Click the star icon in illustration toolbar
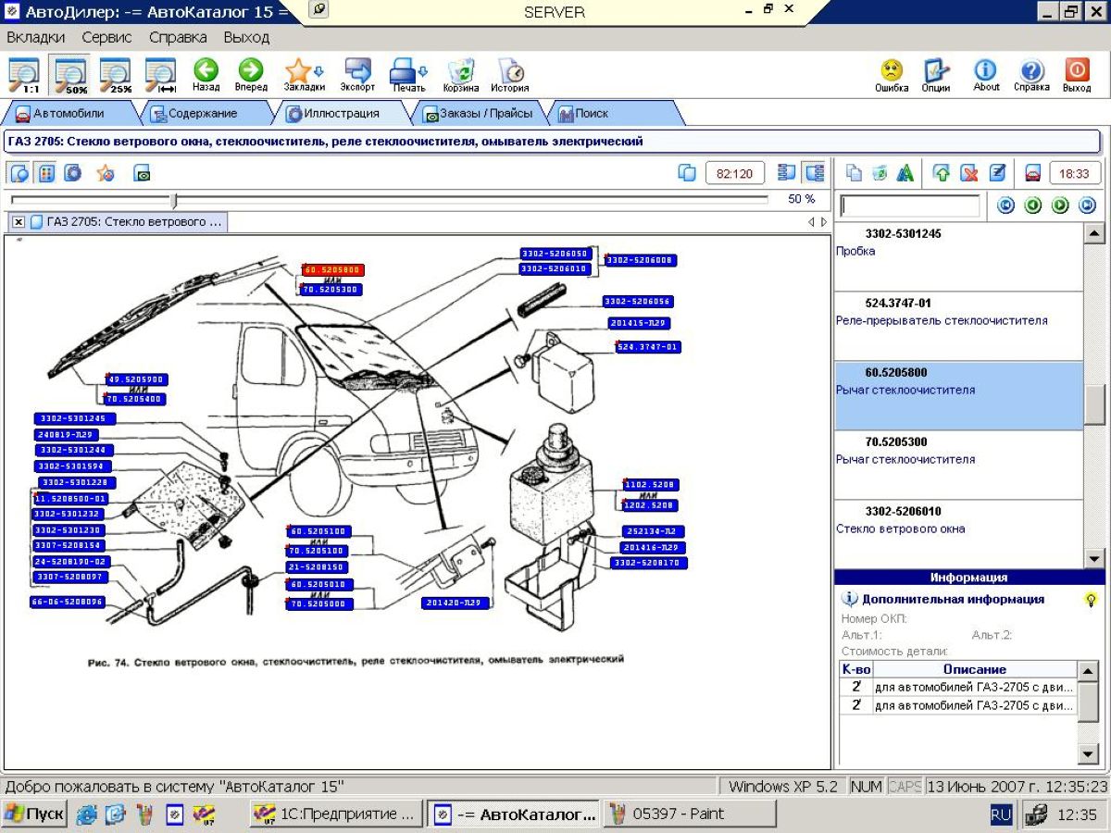1111x833 pixels. (106, 173)
